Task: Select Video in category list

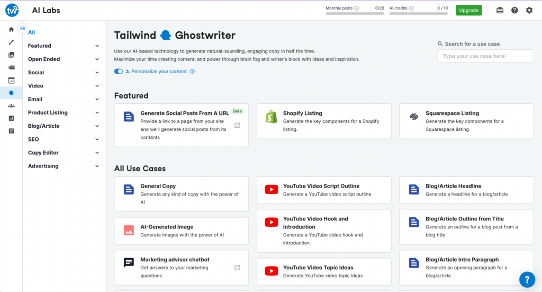Action: tap(35, 86)
